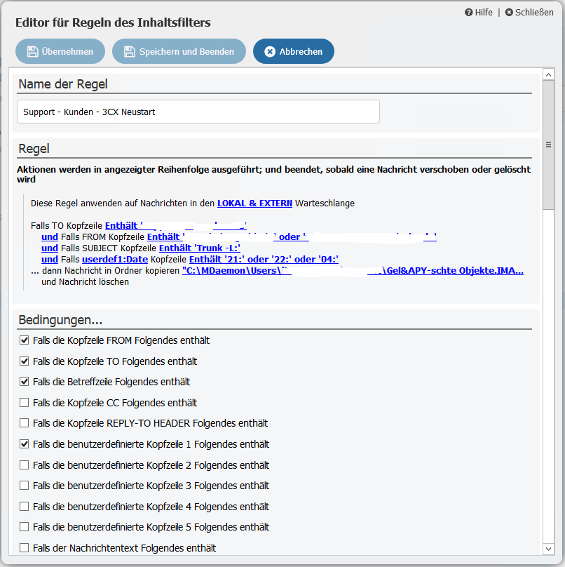Click Schließen to close the editor
Viewport: 565px width, 567px height.
(529, 13)
